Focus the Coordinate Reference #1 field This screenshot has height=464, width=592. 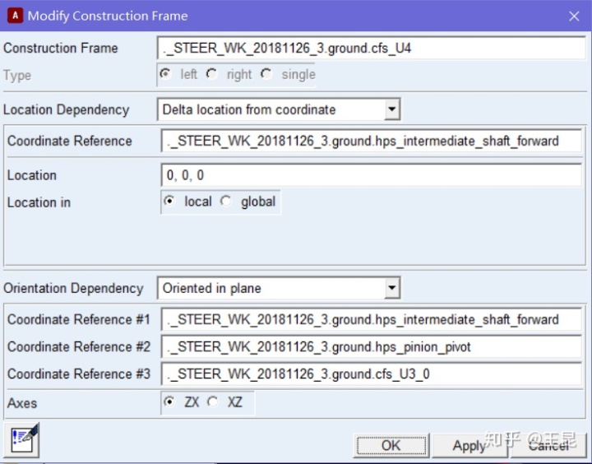[371, 319]
